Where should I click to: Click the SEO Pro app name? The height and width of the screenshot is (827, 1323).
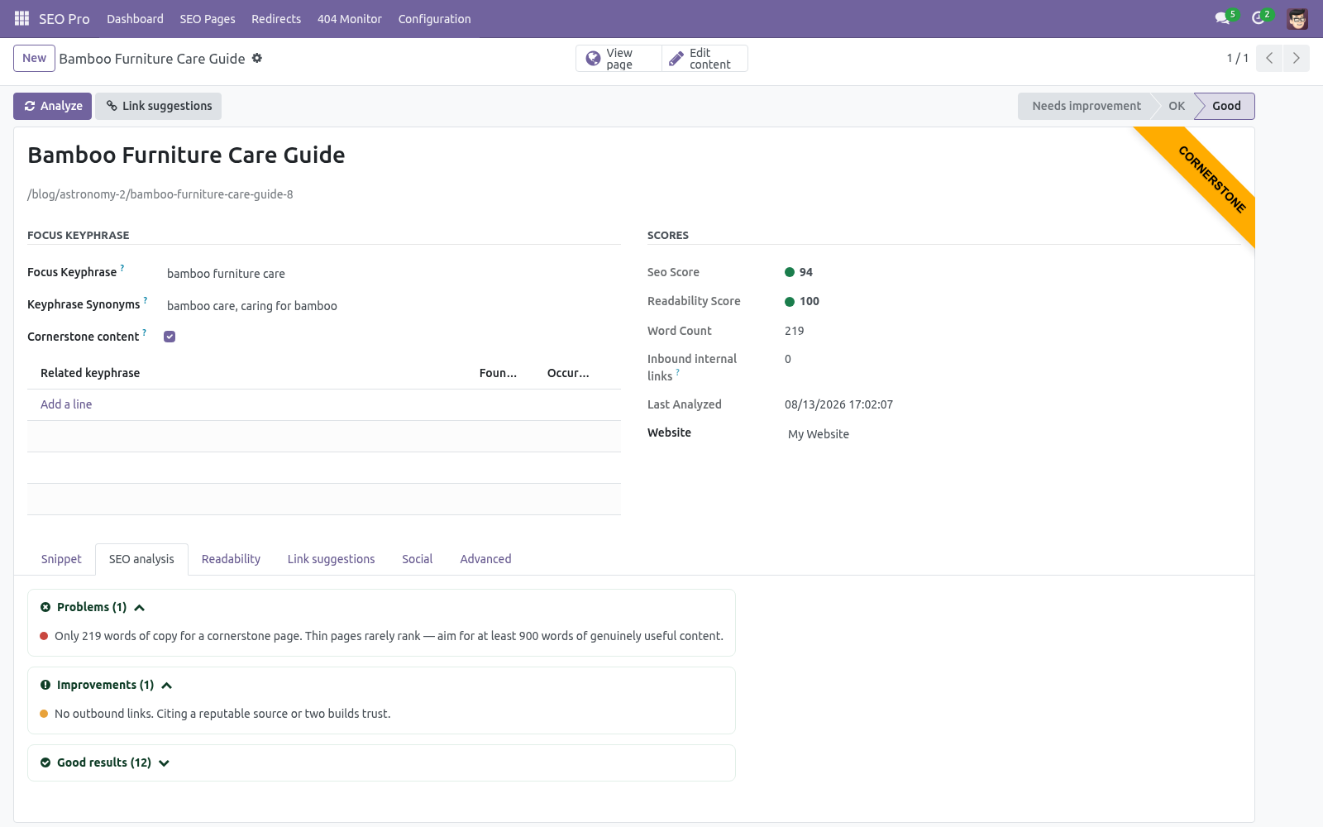pyautogui.click(x=64, y=19)
